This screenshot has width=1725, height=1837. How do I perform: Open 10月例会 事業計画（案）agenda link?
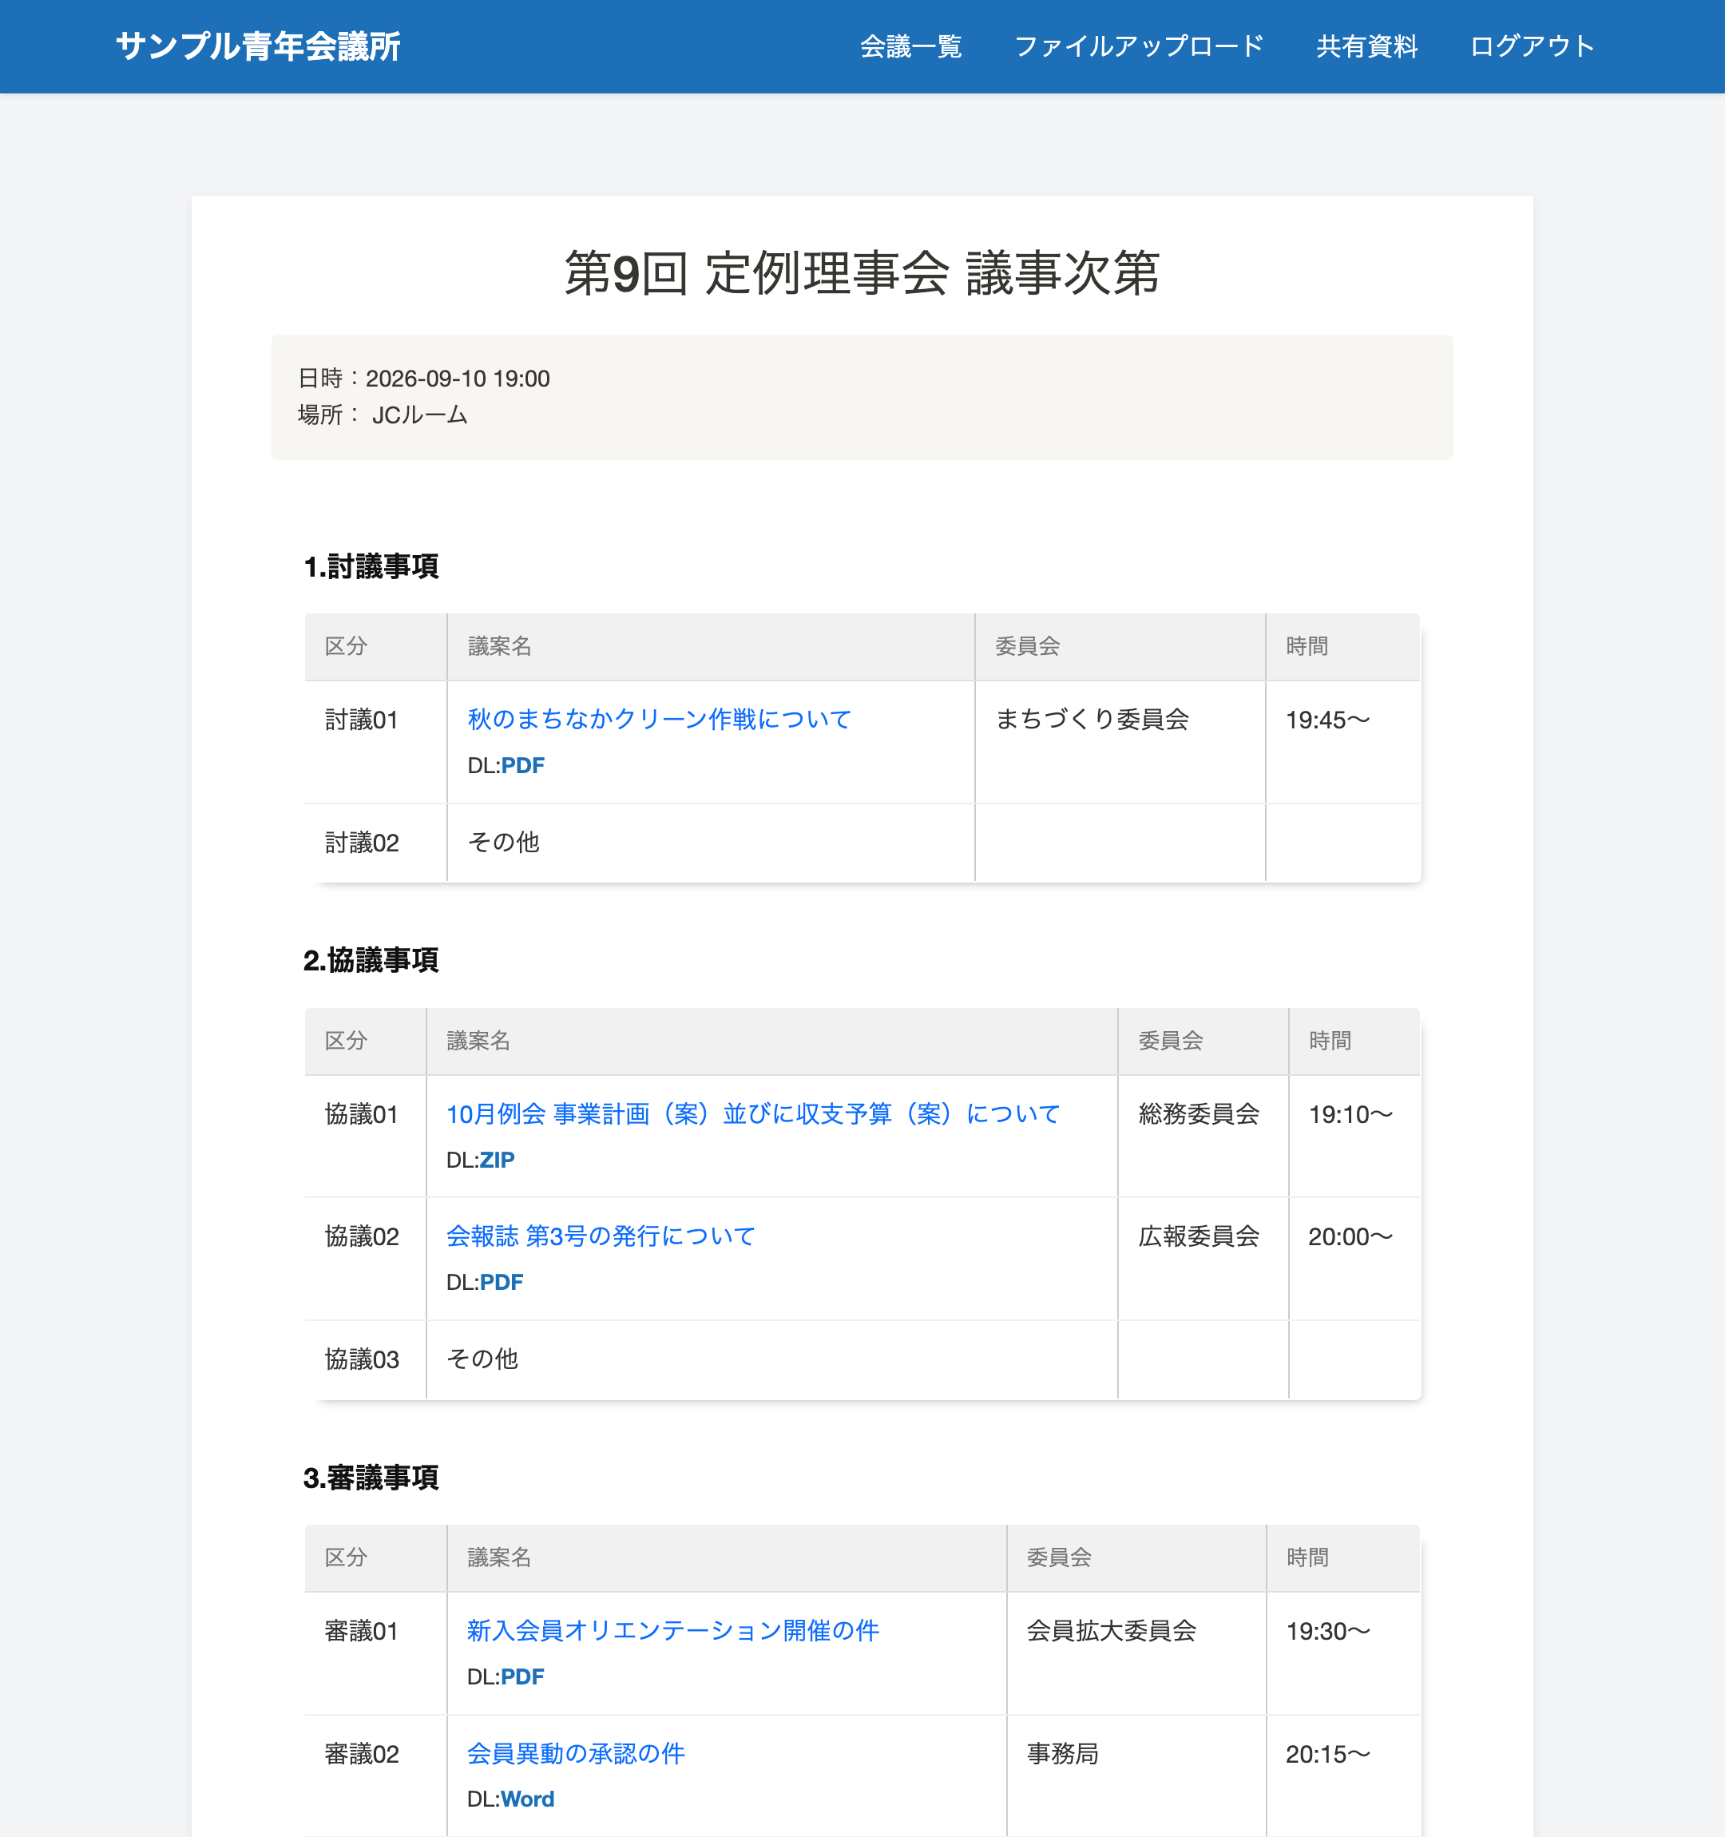tap(753, 1113)
